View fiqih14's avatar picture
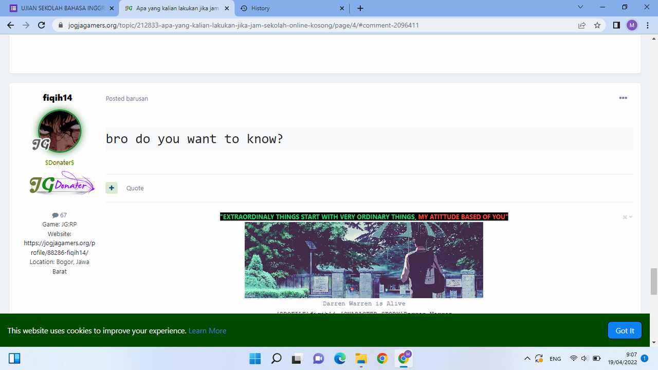This screenshot has width=658, height=370. 59,131
